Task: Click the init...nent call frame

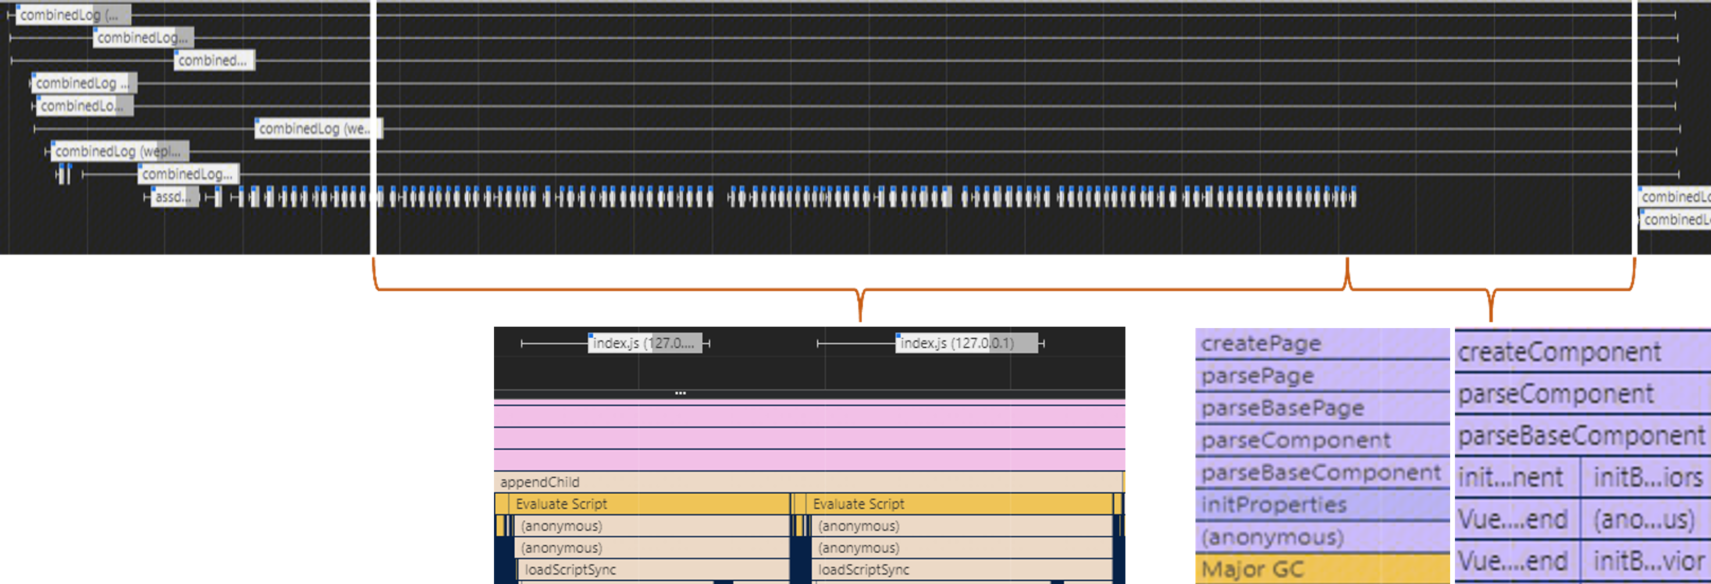Action: tap(1516, 477)
